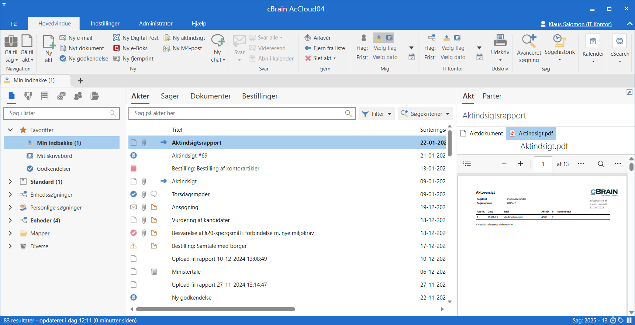635x325 pixels.
Task: Click the horizontal scrollbar of the list
Action: pyautogui.click(x=215, y=309)
